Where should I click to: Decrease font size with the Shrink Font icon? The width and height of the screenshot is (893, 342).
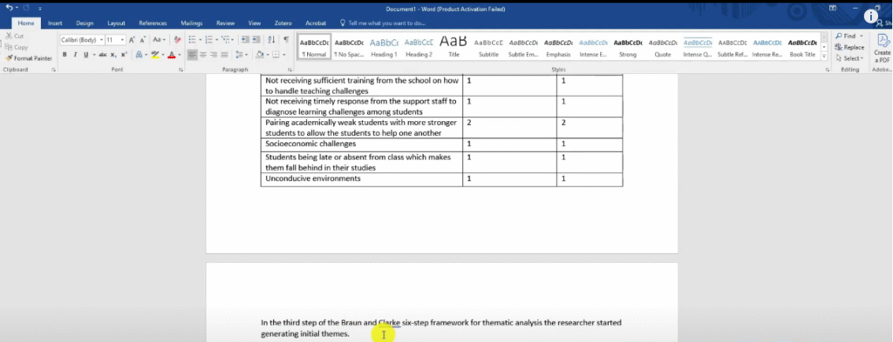pyautogui.click(x=142, y=40)
